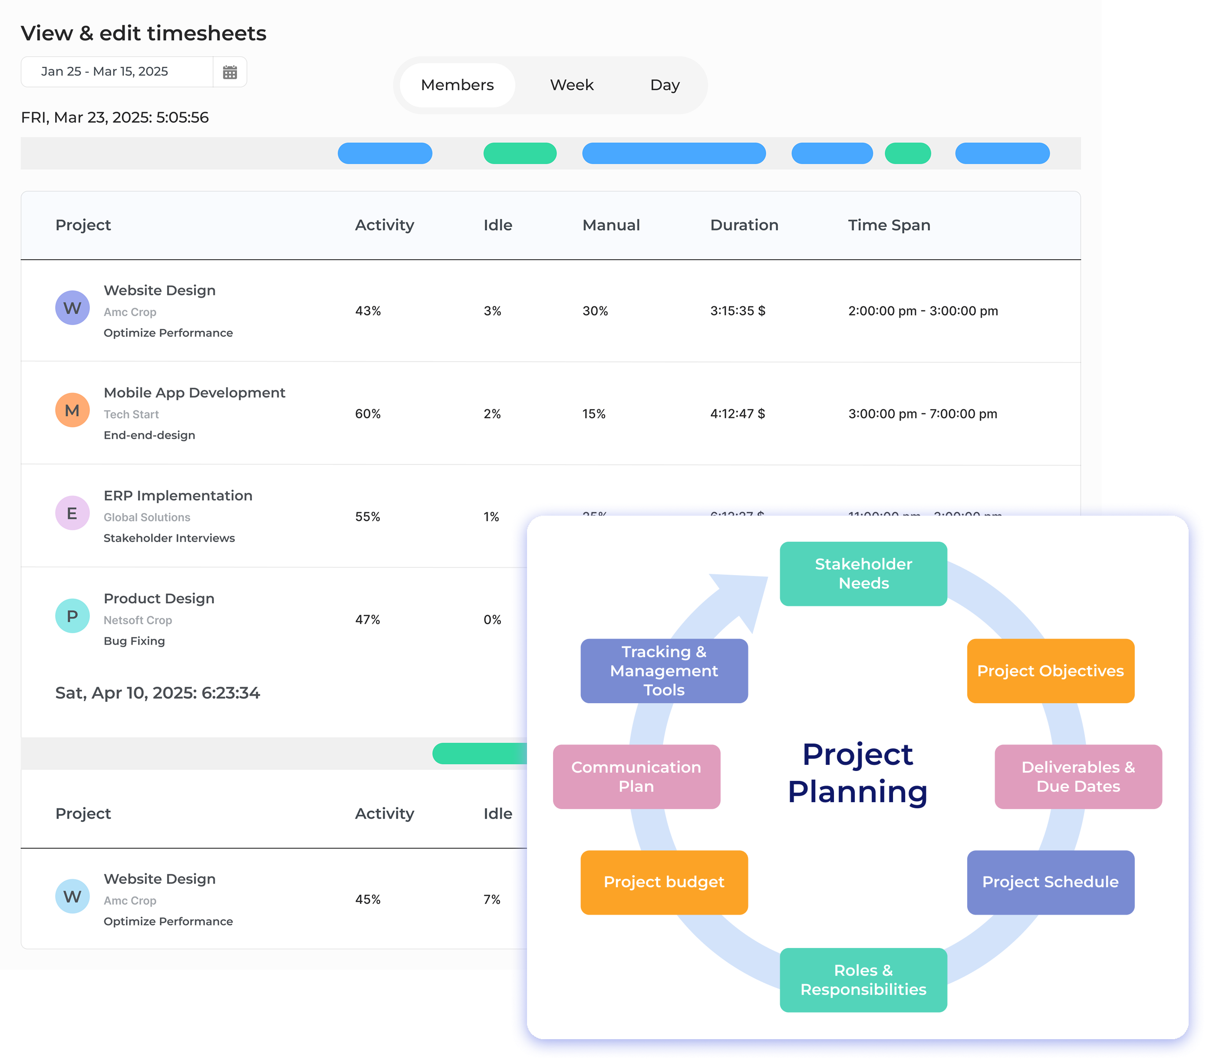1206x1060 pixels.
Task: Click the Project Planning title in the diagram
Action: click(x=857, y=773)
